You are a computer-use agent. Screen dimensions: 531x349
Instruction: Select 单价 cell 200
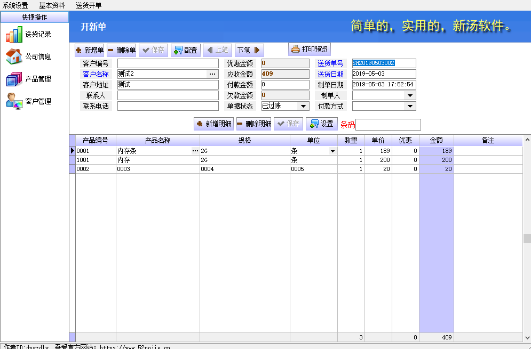[378, 160]
